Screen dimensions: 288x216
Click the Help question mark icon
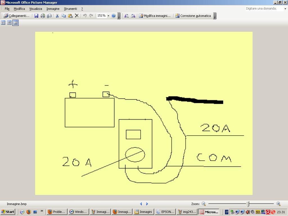tap(114, 16)
